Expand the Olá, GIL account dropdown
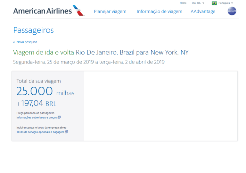 (198, 3)
